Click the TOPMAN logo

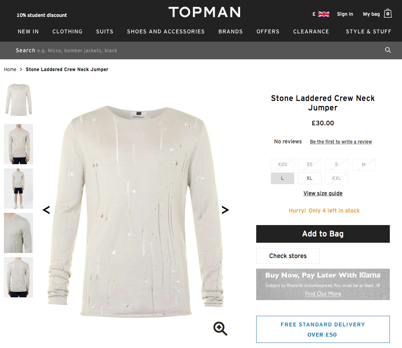(x=204, y=12)
